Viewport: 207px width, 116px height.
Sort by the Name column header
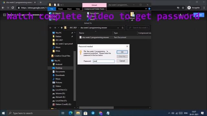[x=82, y=33]
